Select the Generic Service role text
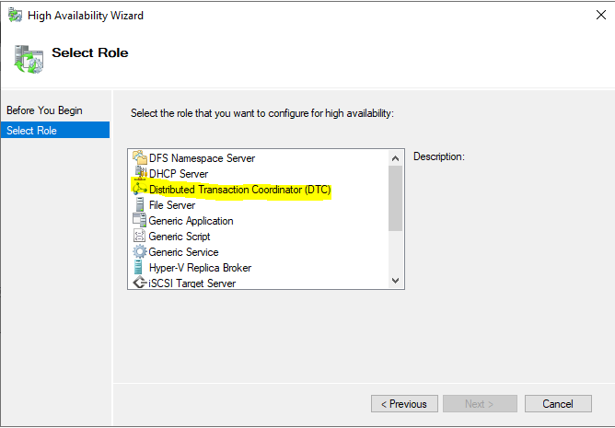Screen dimensions: 615x428 tap(183, 252)
